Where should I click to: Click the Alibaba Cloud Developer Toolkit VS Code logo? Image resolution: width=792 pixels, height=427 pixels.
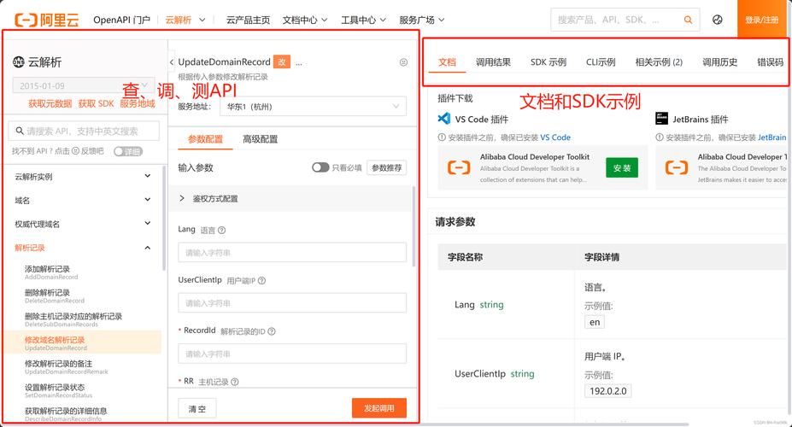point(459,167)
